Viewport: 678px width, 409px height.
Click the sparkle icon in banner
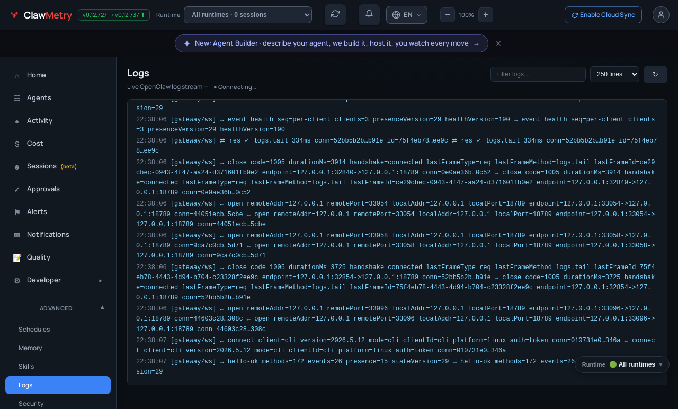187,43
